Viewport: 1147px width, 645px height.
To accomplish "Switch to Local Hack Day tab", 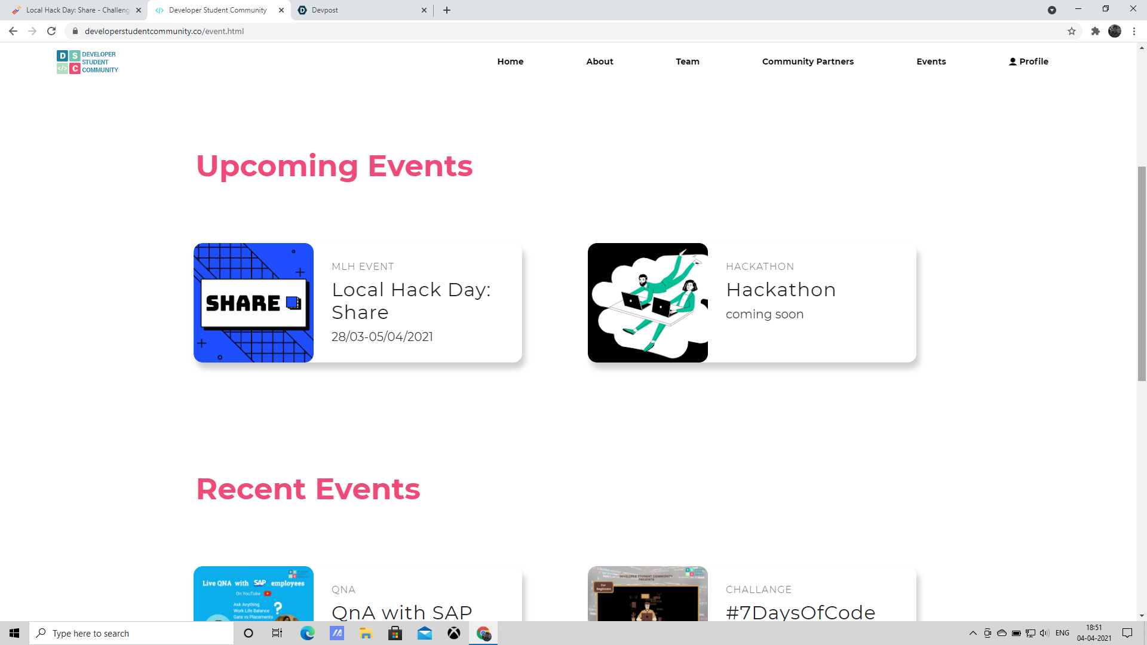I will [75, 10].
